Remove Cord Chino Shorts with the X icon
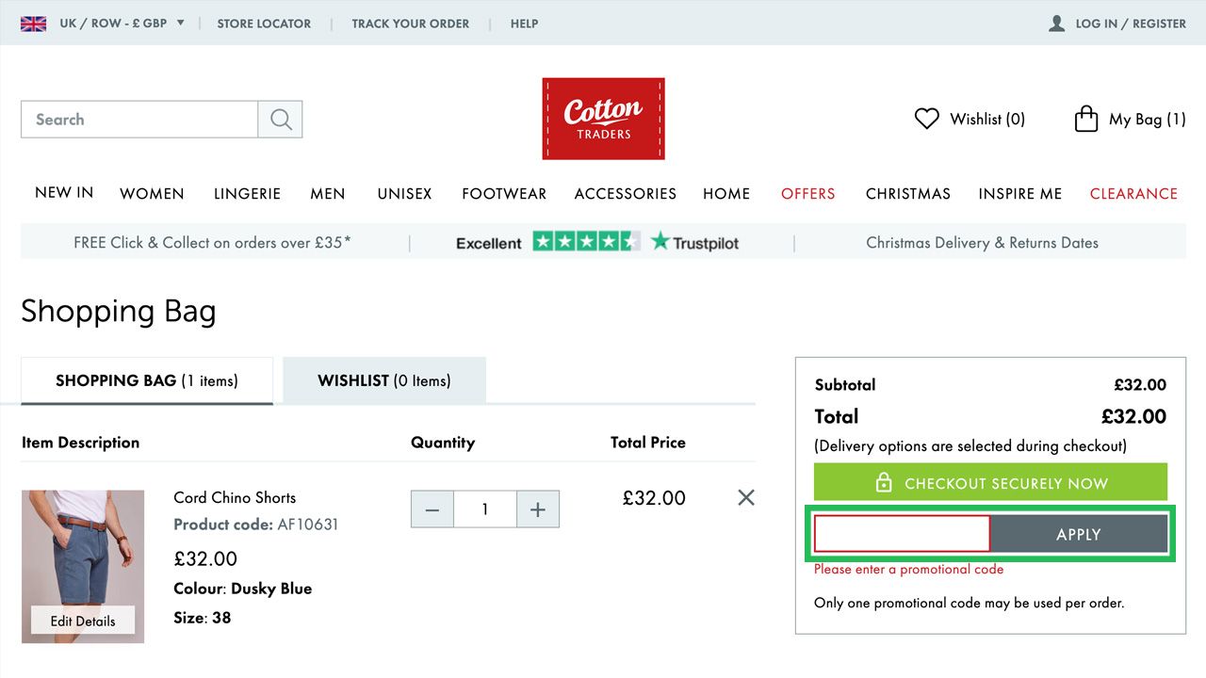This screenshot has height=678, width=1206. tap(746, 497)
